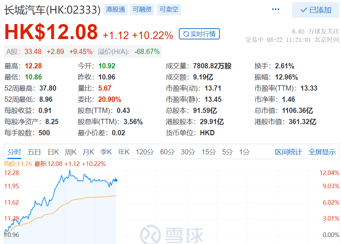Screen dimensions: 341x244
Task: Click the chart's 12.04% axis label
Action: point(329,173)
